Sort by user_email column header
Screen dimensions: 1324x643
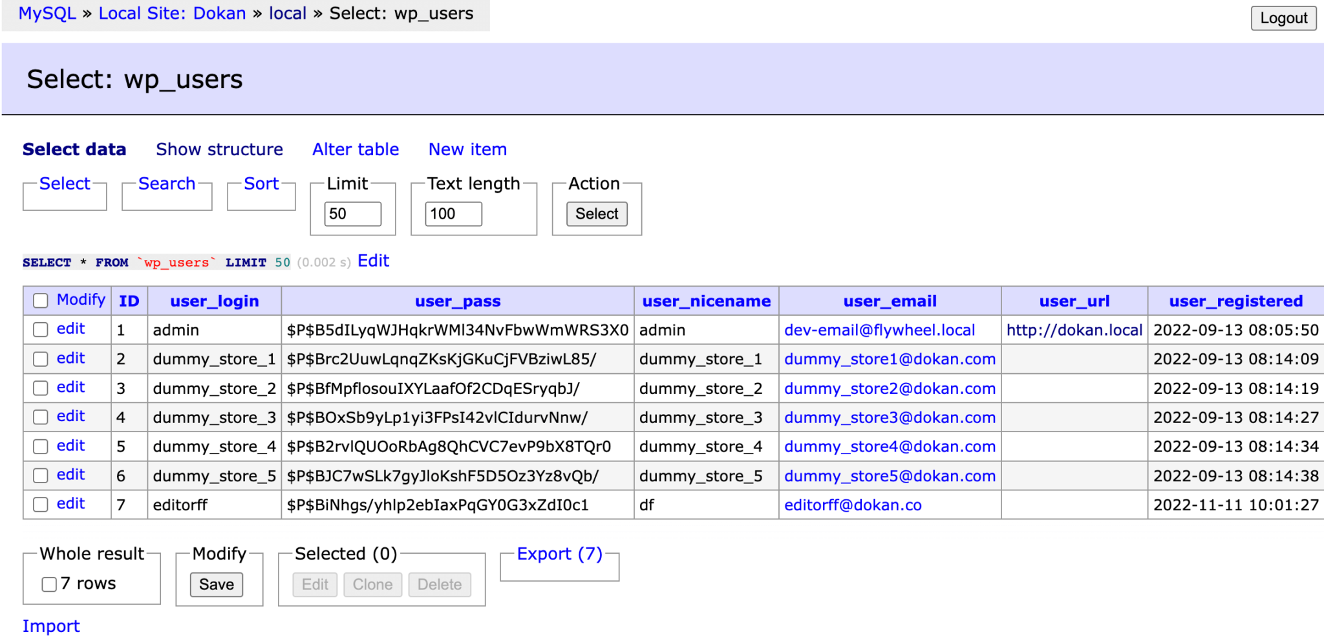click(890, 301)
